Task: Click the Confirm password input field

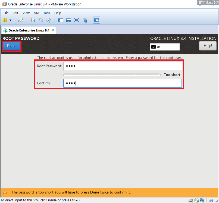Action: 123,83
